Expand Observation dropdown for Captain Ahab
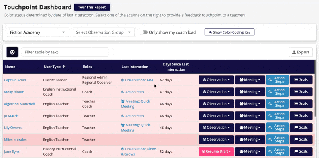Screen dimensions: 319x158 click(216, 80)
